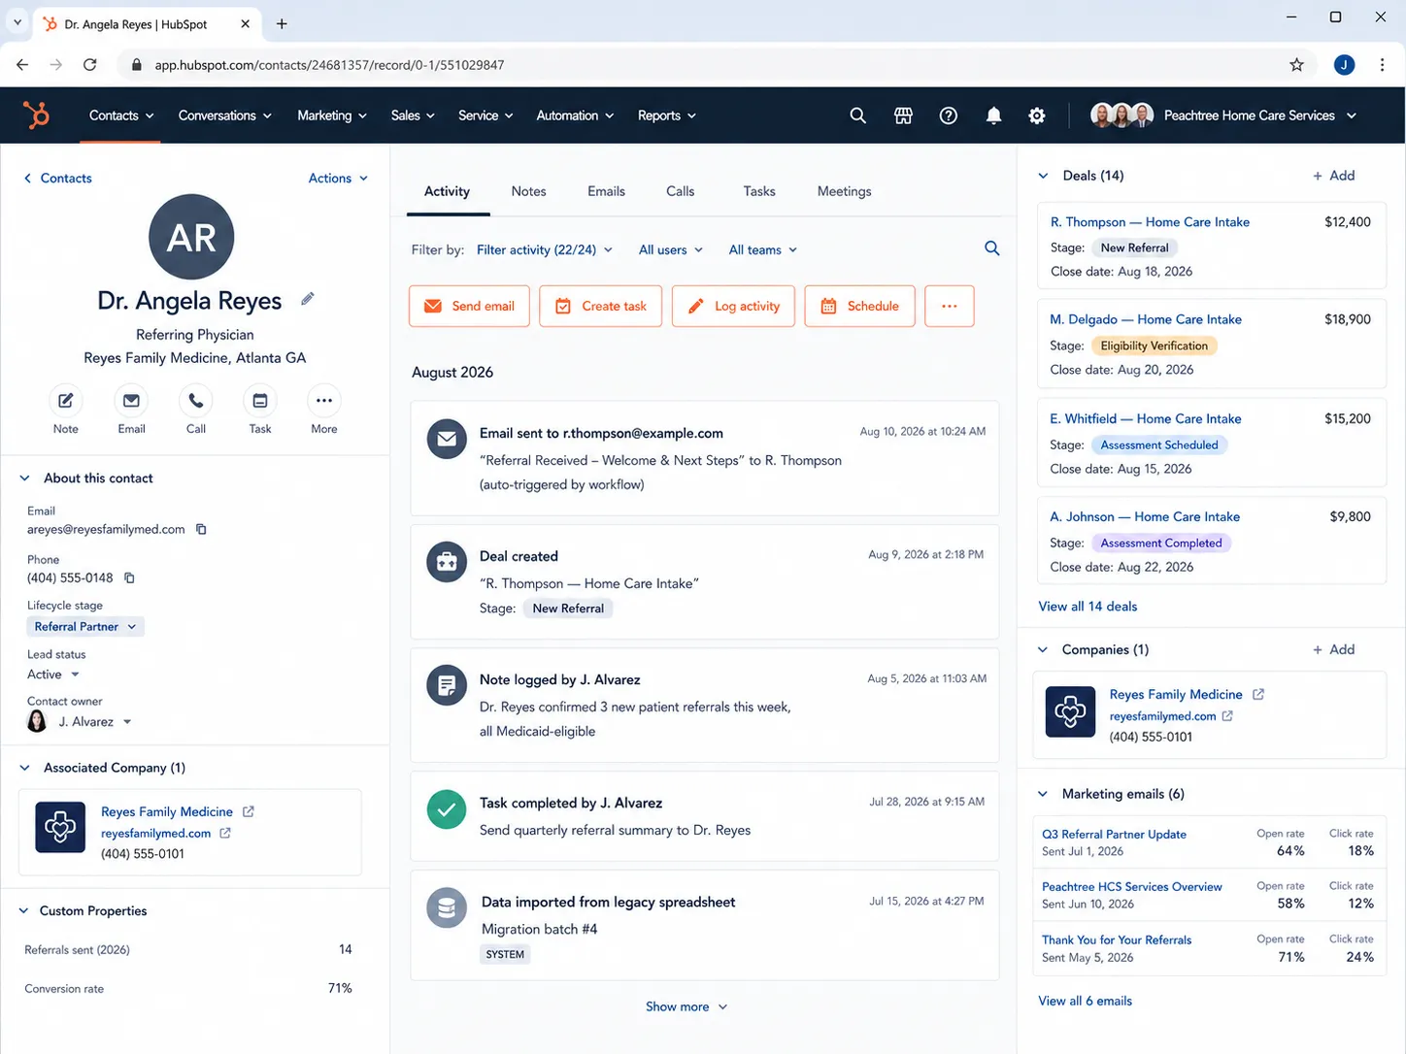Click the pencil icon beside Dr. Angela Reyes
Screen dimensions: 1406x1054
[x=308, y=299]
